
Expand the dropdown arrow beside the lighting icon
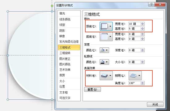[139, 76]
